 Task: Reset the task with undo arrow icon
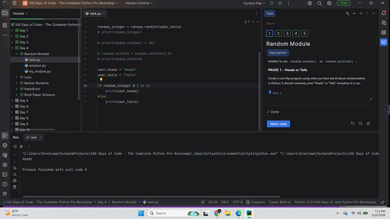(x=353, y=124)
